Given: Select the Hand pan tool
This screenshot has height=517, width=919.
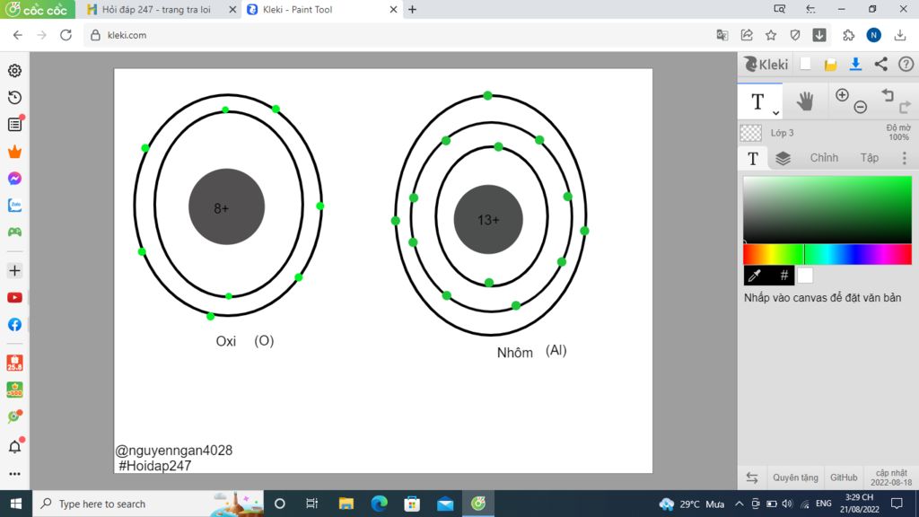Looking at the screenshot, I should pos(805,101).
